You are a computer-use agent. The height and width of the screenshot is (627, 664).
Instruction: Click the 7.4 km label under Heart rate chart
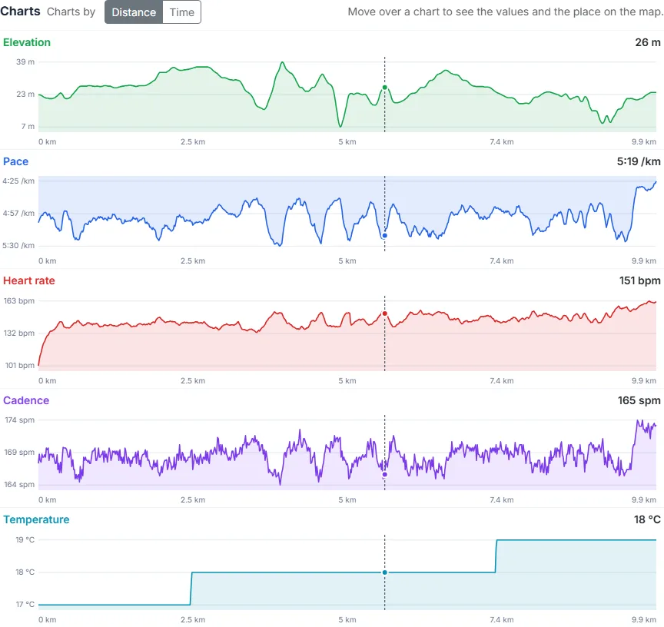pos(501,381)
